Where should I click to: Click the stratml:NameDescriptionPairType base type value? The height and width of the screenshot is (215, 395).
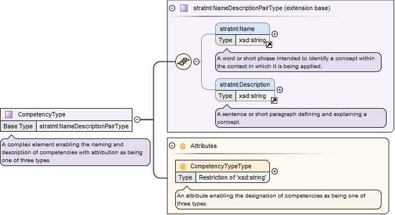tap(84, 126)
